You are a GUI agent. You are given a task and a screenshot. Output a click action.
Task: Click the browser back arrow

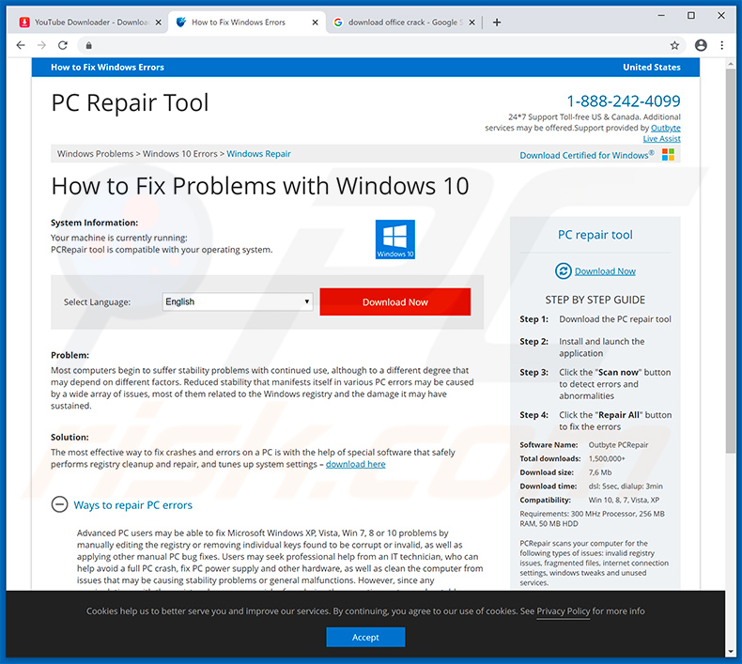21,45
